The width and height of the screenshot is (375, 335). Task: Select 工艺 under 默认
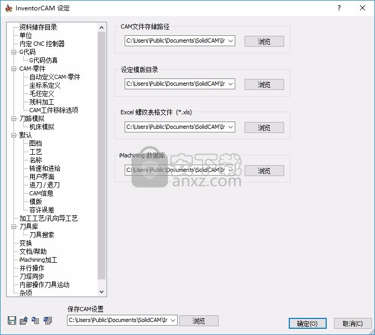35,152
